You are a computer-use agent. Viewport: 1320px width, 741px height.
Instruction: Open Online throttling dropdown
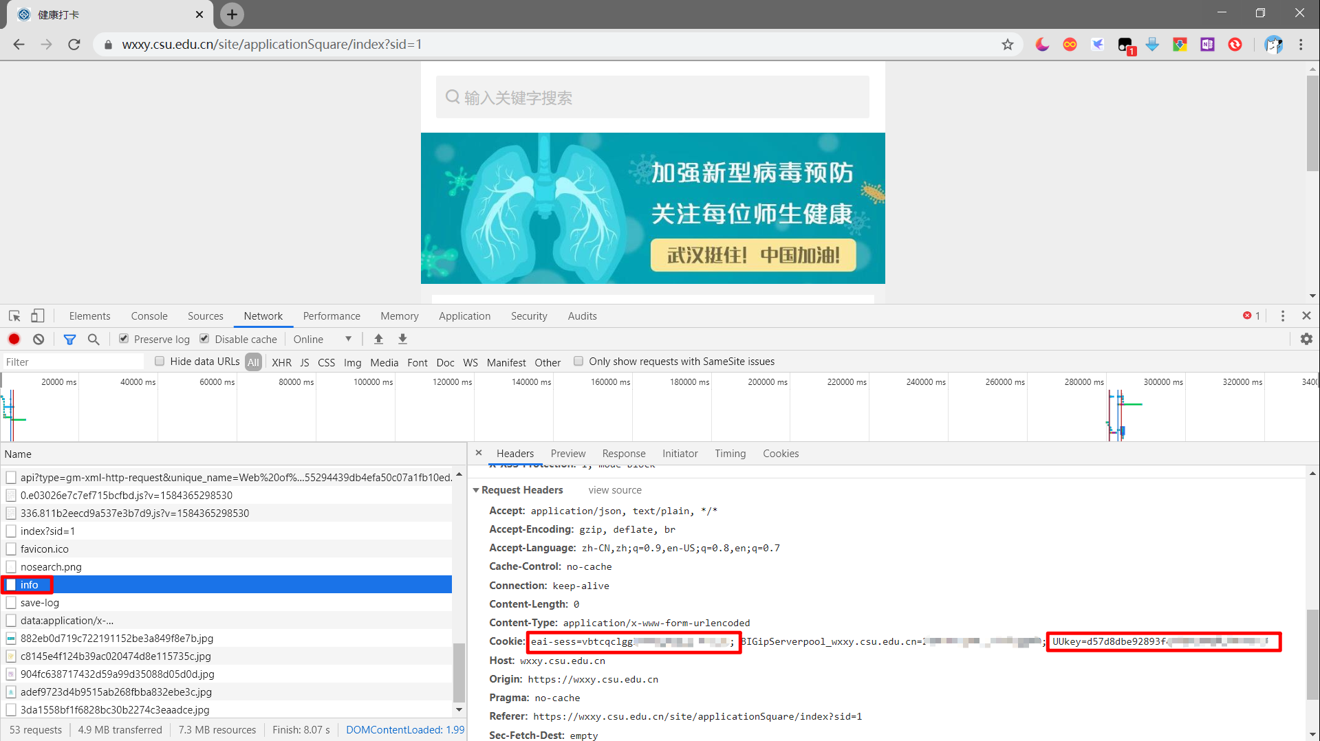click(x=323, y=339)
